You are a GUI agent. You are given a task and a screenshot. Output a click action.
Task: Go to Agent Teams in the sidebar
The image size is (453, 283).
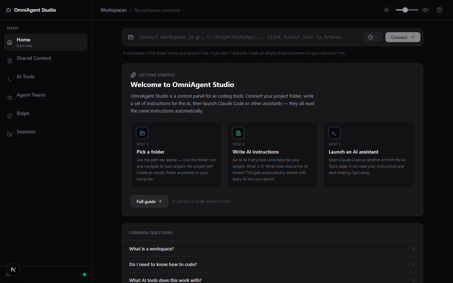pyautogui.click(x=46, y=97)
